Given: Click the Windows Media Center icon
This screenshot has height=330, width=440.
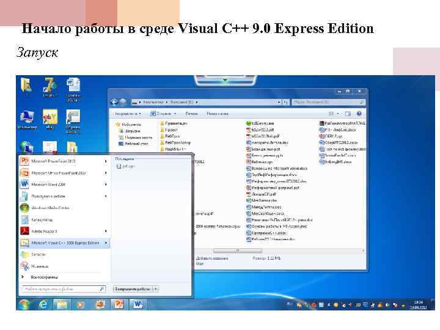Looking at the screenshot, I should 24,208.
